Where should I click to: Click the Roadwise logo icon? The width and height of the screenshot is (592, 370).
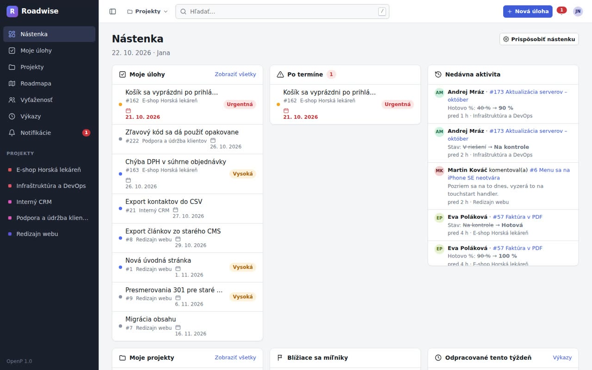coord(12,11)
